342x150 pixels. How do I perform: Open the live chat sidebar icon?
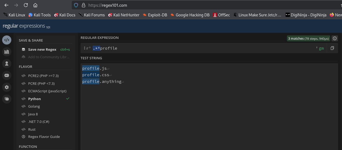click(7, 99)
